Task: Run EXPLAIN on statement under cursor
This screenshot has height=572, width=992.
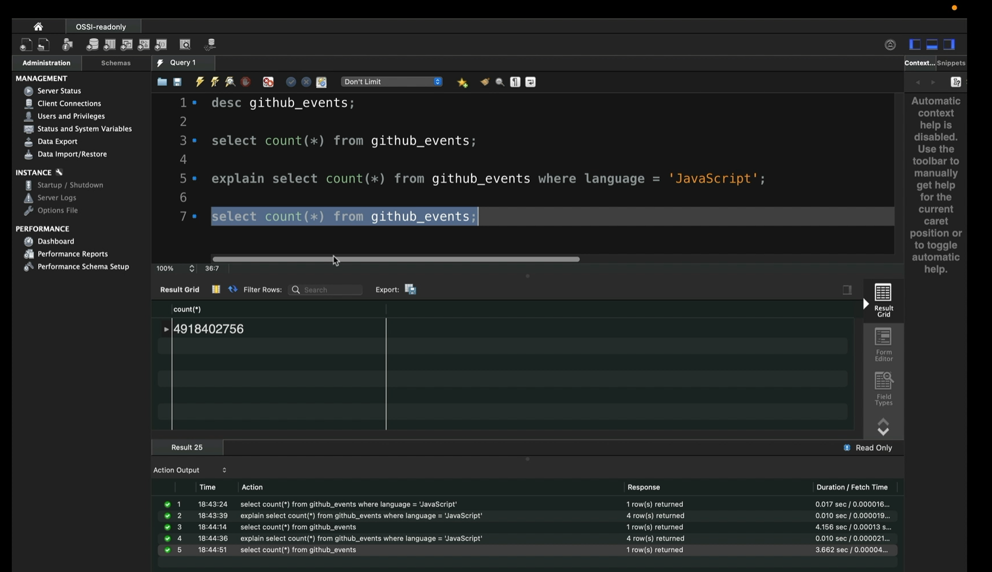Action: point(230,82)
